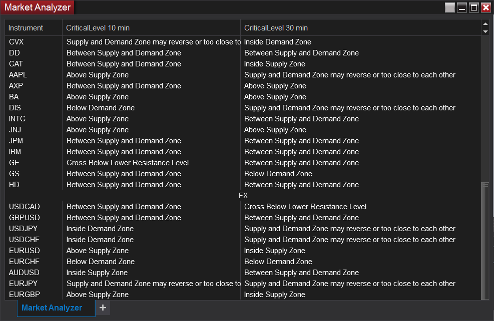
Task: Select the Market Analyzer title bar label
Action: point(38,7)
